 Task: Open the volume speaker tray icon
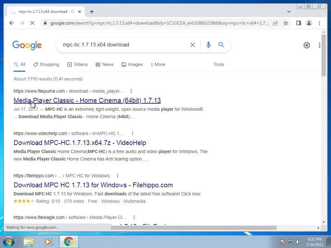[x=298, y=242]
